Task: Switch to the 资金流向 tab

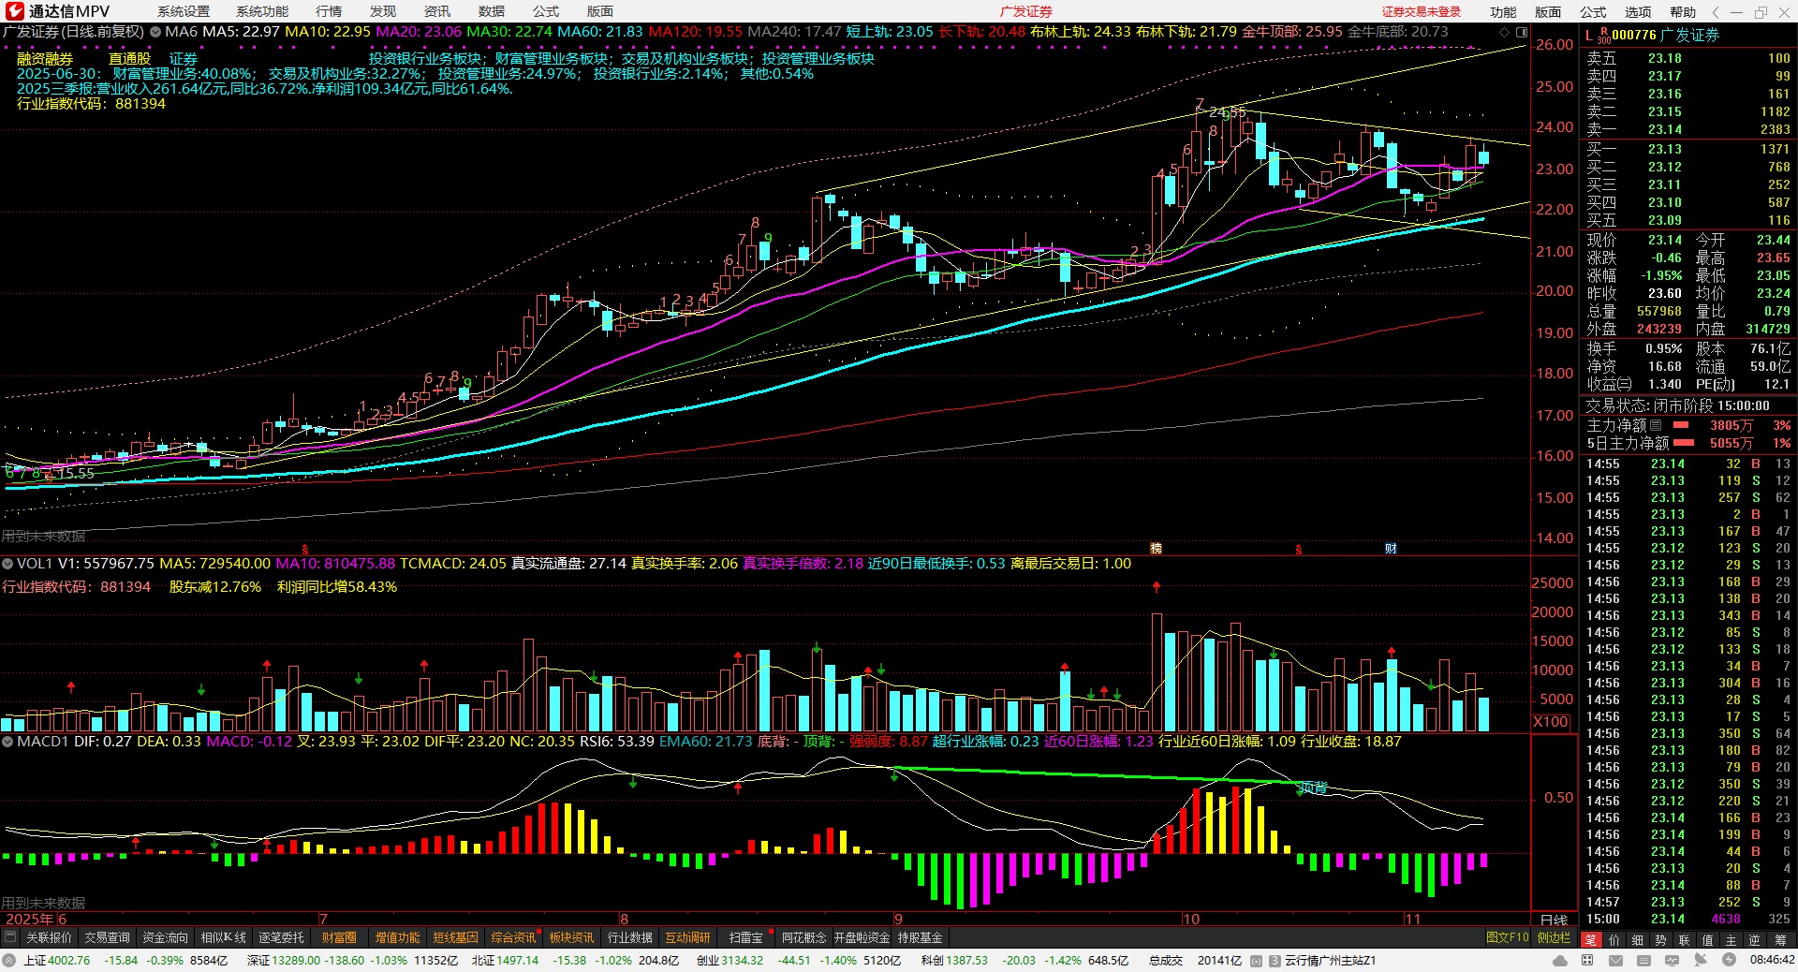Action: [165, 937]
